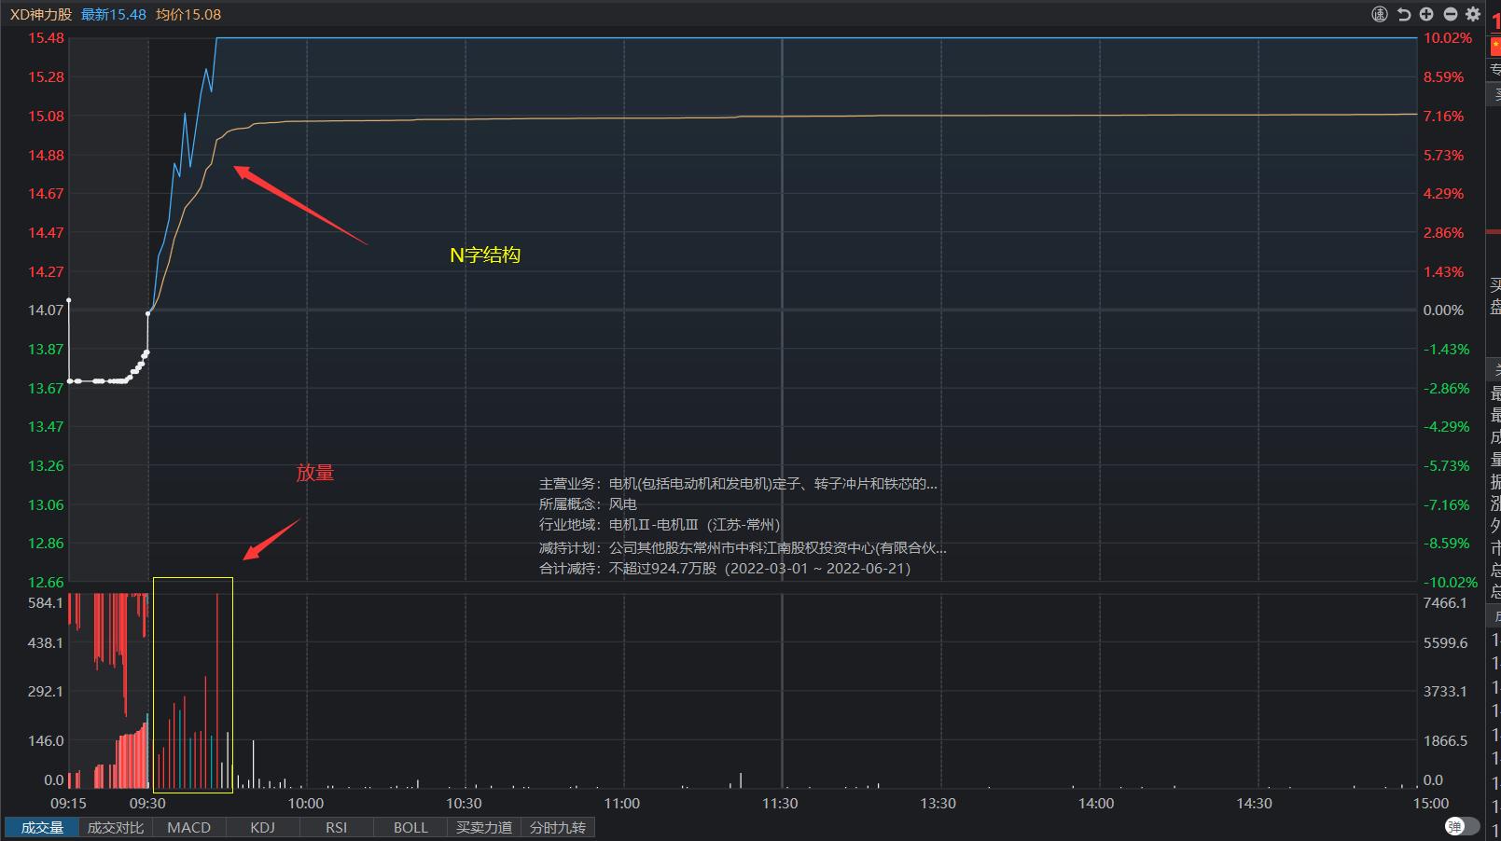Click the 主营业务 description line
The image size is (1501, 841).
[x=738, y=484]
